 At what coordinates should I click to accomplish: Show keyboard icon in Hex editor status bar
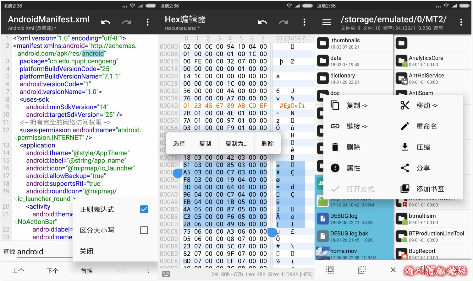166,274
